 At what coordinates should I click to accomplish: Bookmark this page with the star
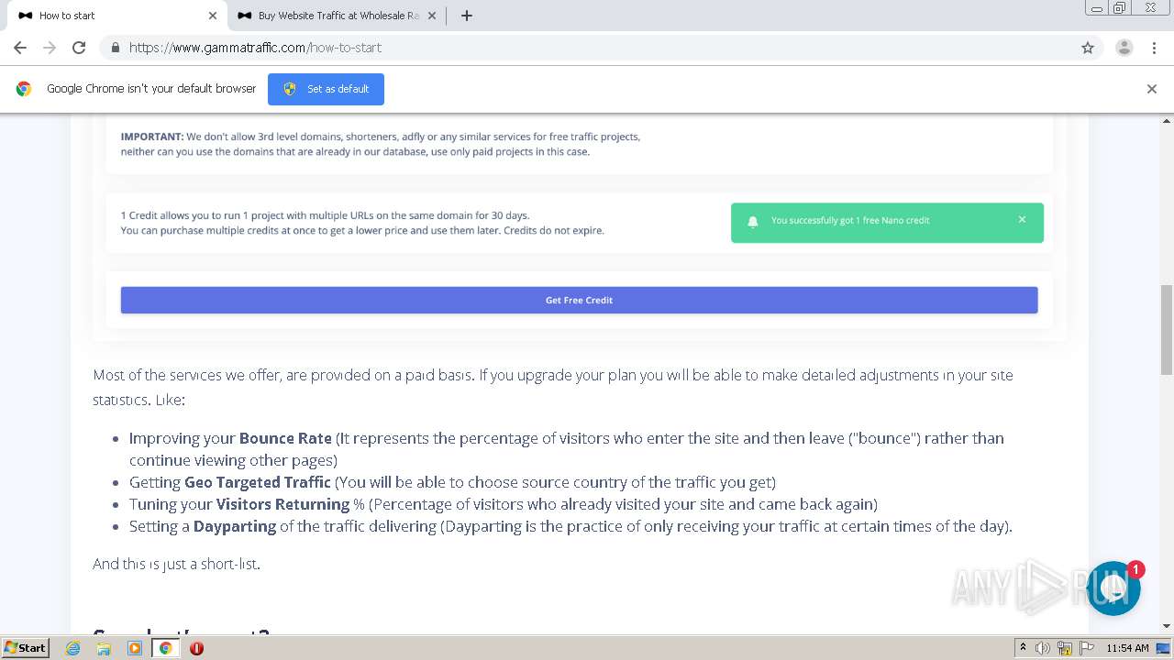1088,48
